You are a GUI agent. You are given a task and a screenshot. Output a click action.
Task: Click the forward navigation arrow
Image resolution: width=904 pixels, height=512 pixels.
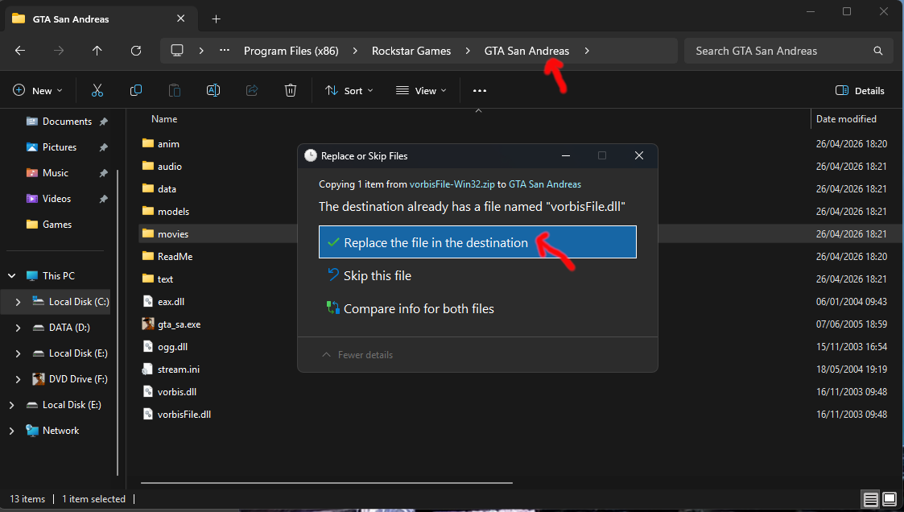point(59,51)
